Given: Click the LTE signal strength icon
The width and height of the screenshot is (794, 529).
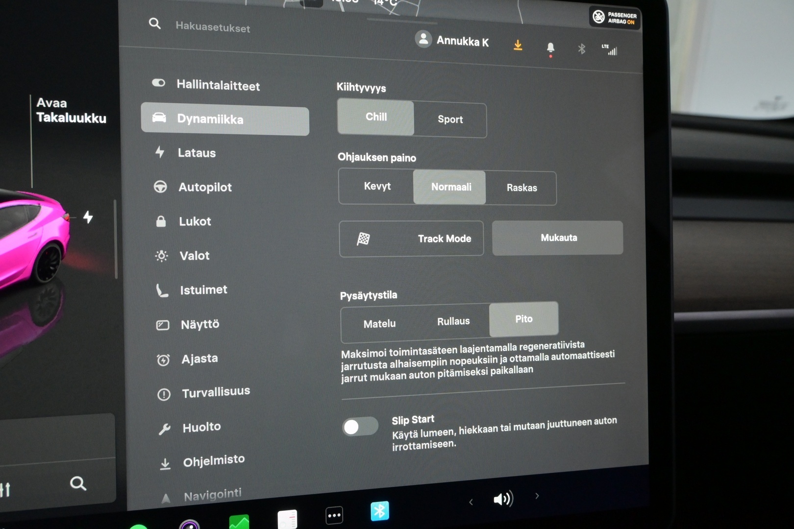Looking at the screenshot, I should [x=610, y=49].
